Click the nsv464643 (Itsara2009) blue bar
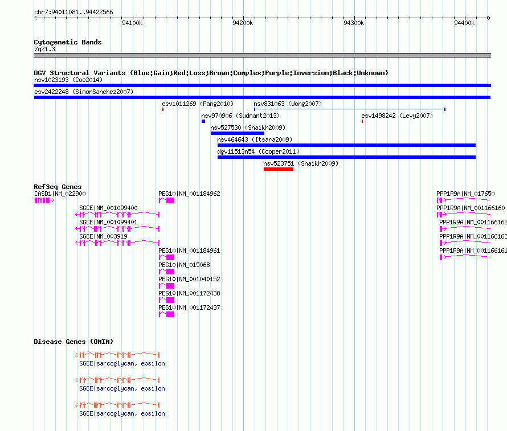 point(346,145)
